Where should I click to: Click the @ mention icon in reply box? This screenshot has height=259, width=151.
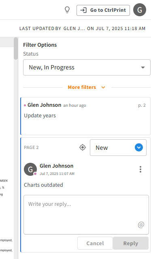pyautogui.click(x=141, y=224)
